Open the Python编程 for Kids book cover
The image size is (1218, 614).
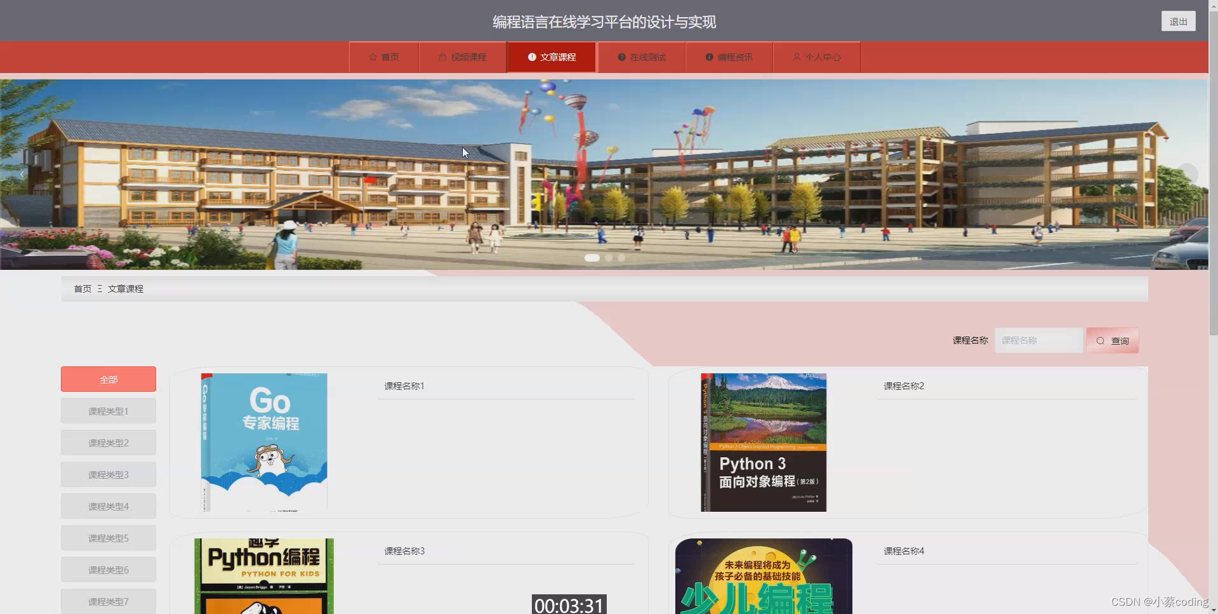click(x=264, y=576)
